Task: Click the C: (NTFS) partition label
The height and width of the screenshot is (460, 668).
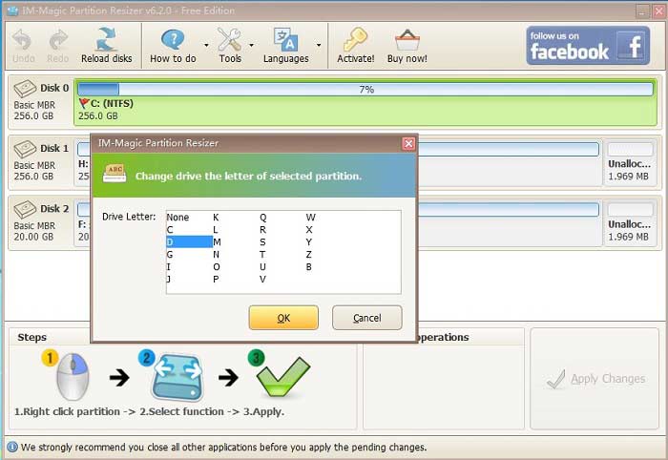Action: [x=112, y=103]
